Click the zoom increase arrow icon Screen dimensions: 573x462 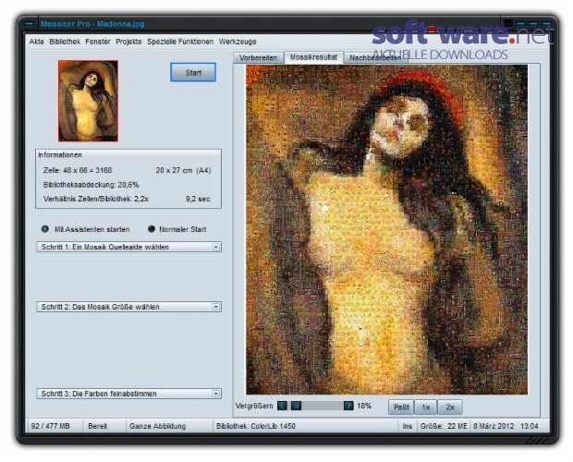(x=348, y=406)
